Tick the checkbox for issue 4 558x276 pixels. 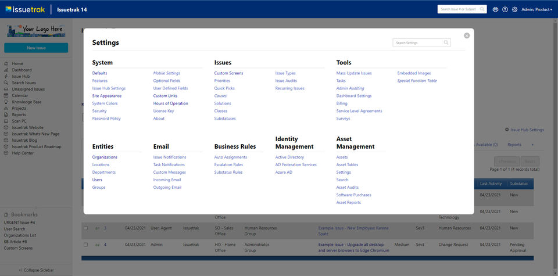click(x=86, y=245)
